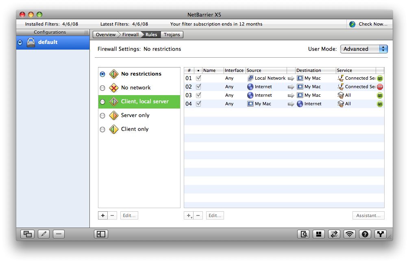Sort rules by the Destination column header

pyautogui.click(x=315, y=70)
